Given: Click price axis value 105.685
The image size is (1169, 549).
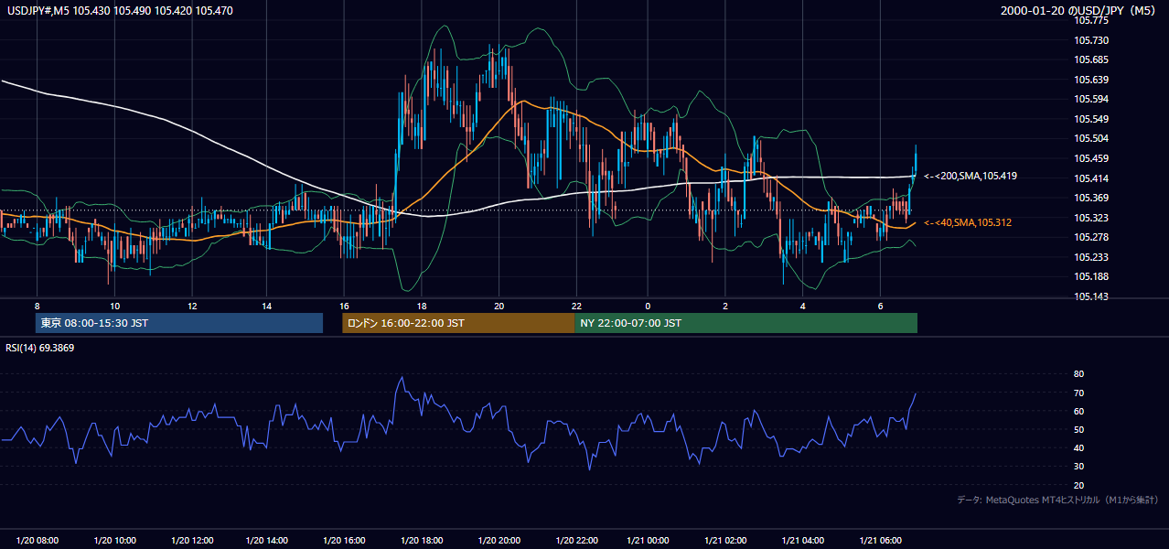Looking at the screenshot, I should click(1091, 59).
